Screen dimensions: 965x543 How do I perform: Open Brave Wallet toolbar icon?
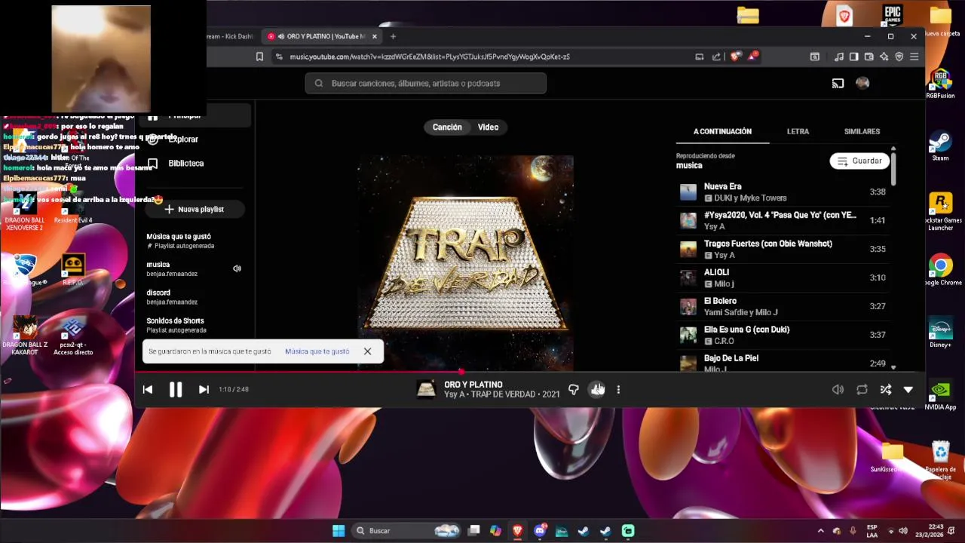pos(868,57)
